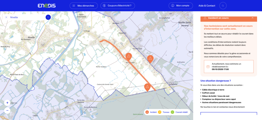Select the incident marker near Rue d'en bas
This screenshot has height=120, width=262.
129,56
